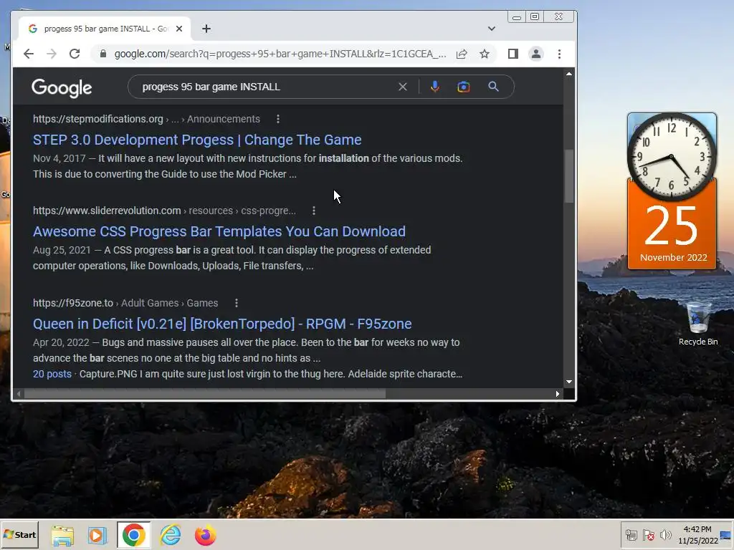Open Windows Explorer from taskbar
734x550 pixels.
pyautogui.click(x=62, y=535)
